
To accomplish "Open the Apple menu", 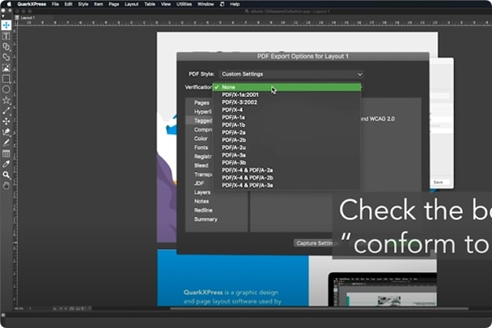I will point(9,4).
